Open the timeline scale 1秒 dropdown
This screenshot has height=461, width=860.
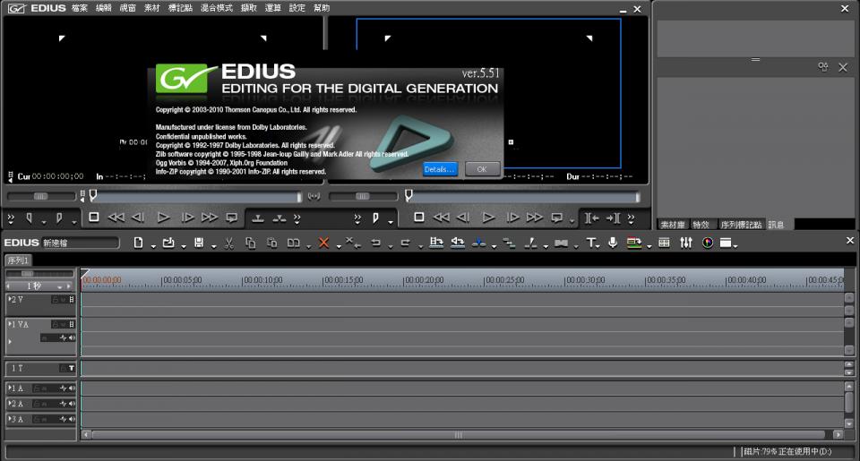(60, 286)
